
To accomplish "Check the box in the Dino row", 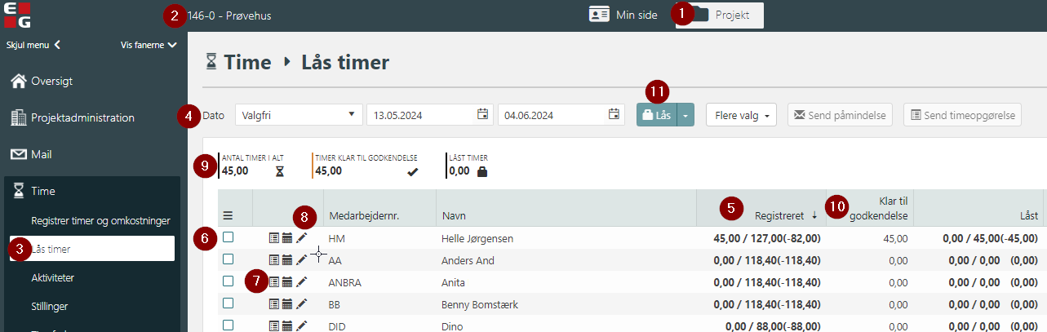I will (228, 325).
